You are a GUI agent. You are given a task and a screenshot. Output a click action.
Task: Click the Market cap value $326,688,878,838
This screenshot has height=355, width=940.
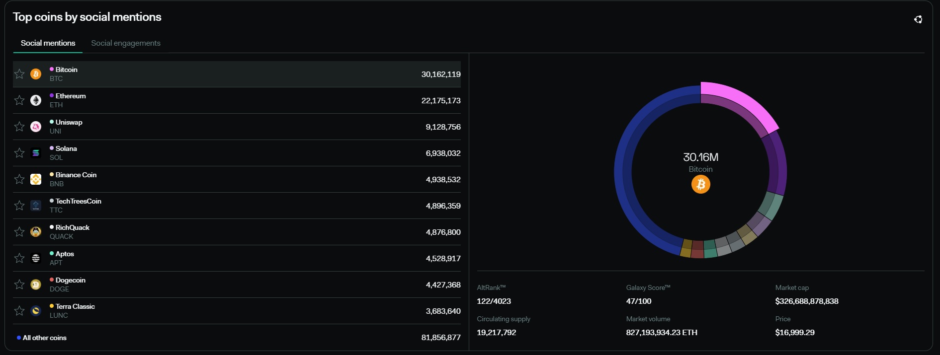(807, 301)
